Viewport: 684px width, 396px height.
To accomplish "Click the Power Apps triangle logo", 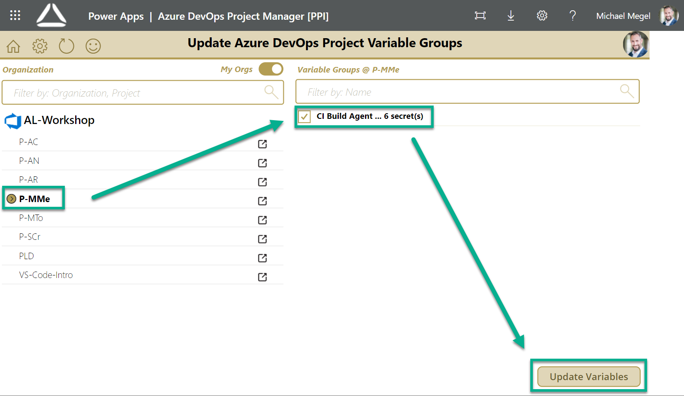I will [x=52, y=15].
